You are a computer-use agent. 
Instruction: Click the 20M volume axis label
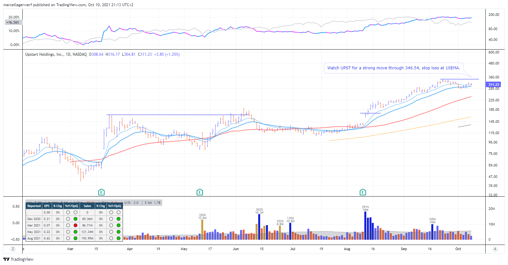492,209
